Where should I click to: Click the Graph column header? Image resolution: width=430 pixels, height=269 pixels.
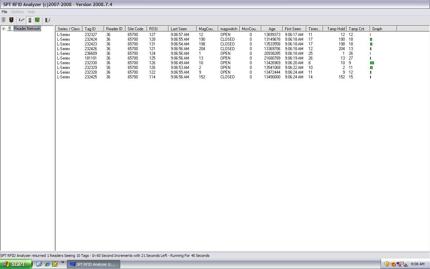tap(383, 29)
